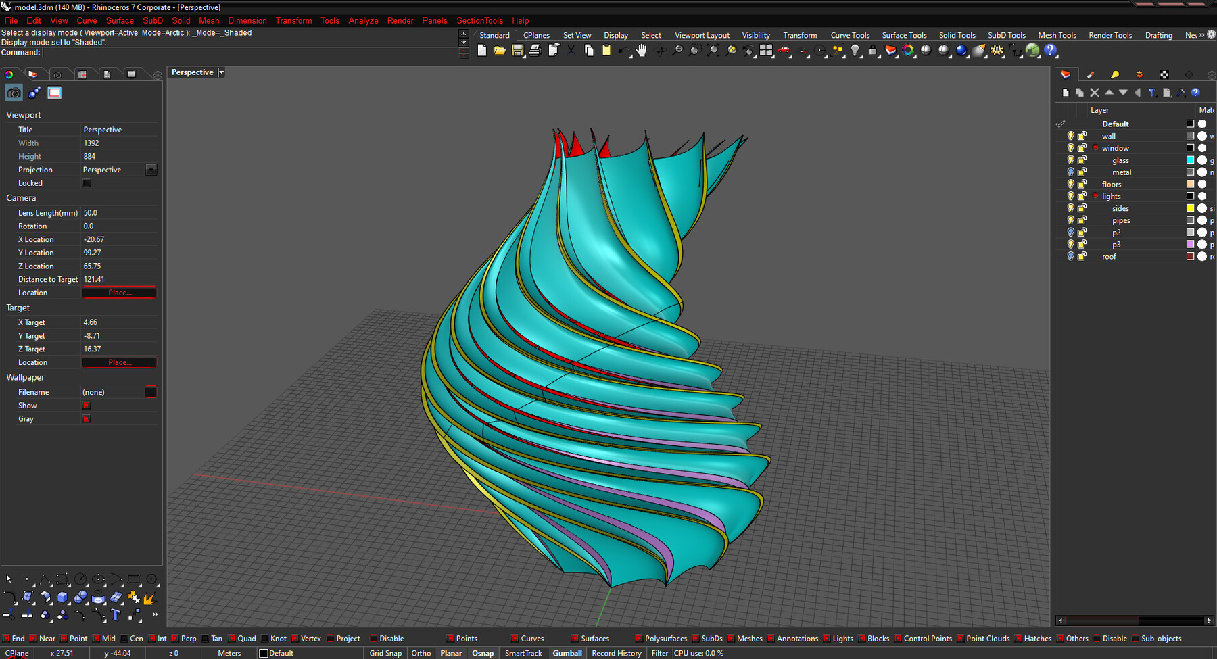The width and height of the screenshot is (1217, 659).
Task: Switch to the Mesh Tools toolbar tab
Action: 1056,35
